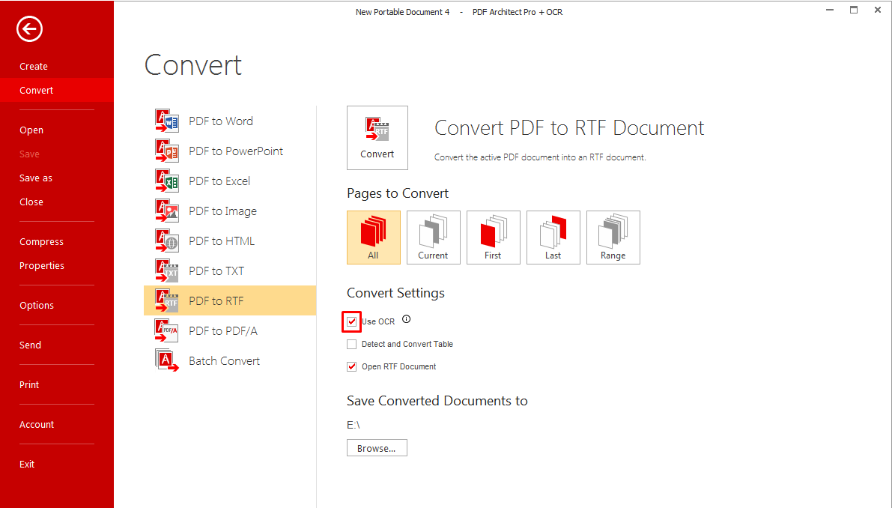Click the PDF to TXT icon
This screenshot has width=892, height=508.
tap(167, 270)
